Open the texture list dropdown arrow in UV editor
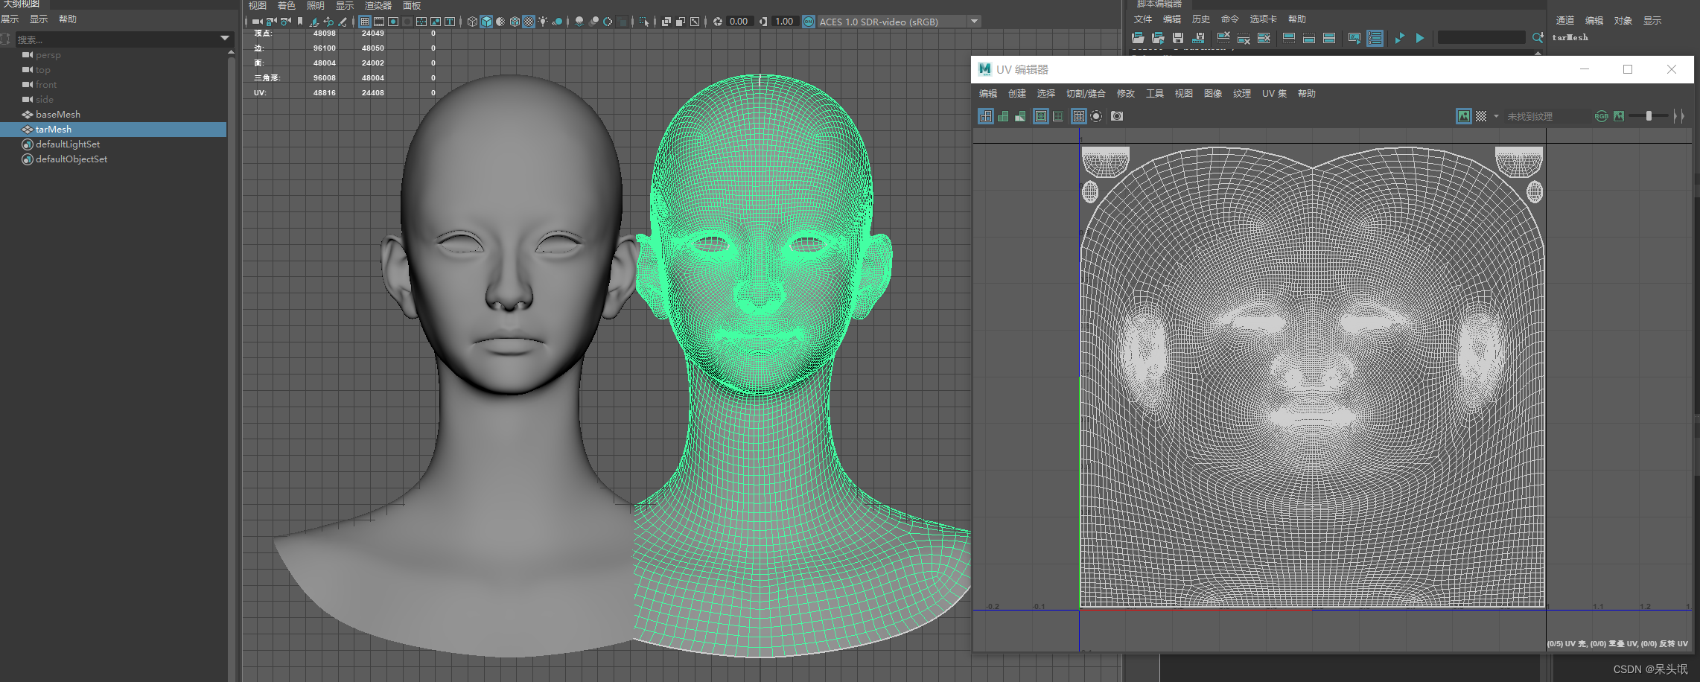Screen dimensions: 1700x682 click(x=1496, y=116)
